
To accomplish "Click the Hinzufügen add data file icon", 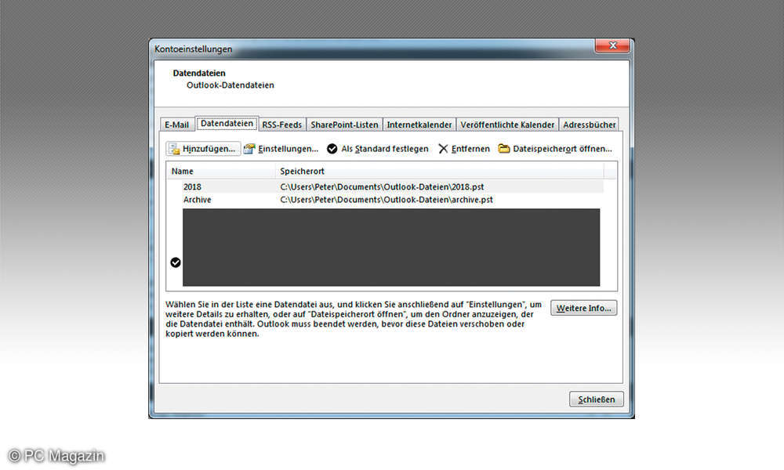I will click(x=175, y=149).
